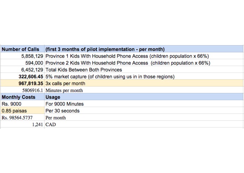Click 'Total Kids Between Both Provinces' cell
244x173 pixels.
click(144, 70)
